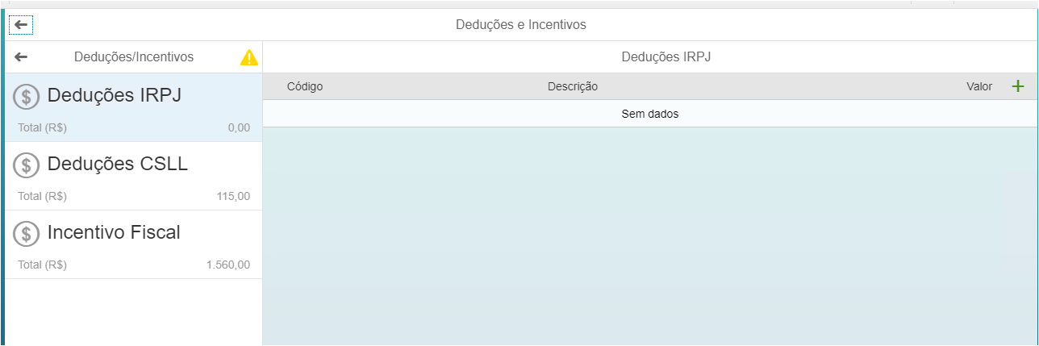Screen dimensions: 1039x346
Task: Click Deduções IRPJ total 0,00
Action: point(240,127)
